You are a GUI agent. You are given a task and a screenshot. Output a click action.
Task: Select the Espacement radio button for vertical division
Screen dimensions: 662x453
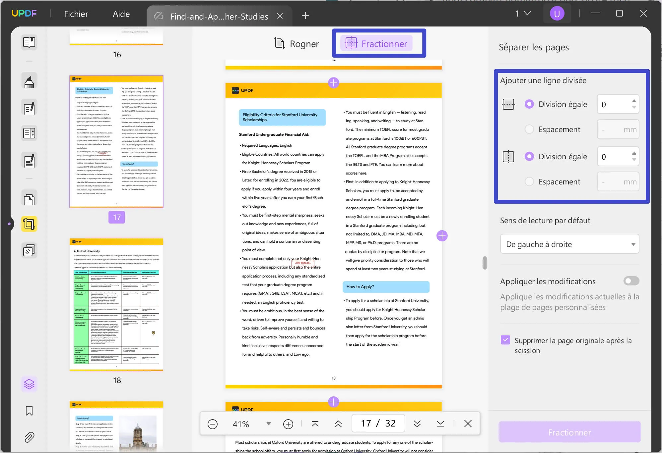(529, 181)
